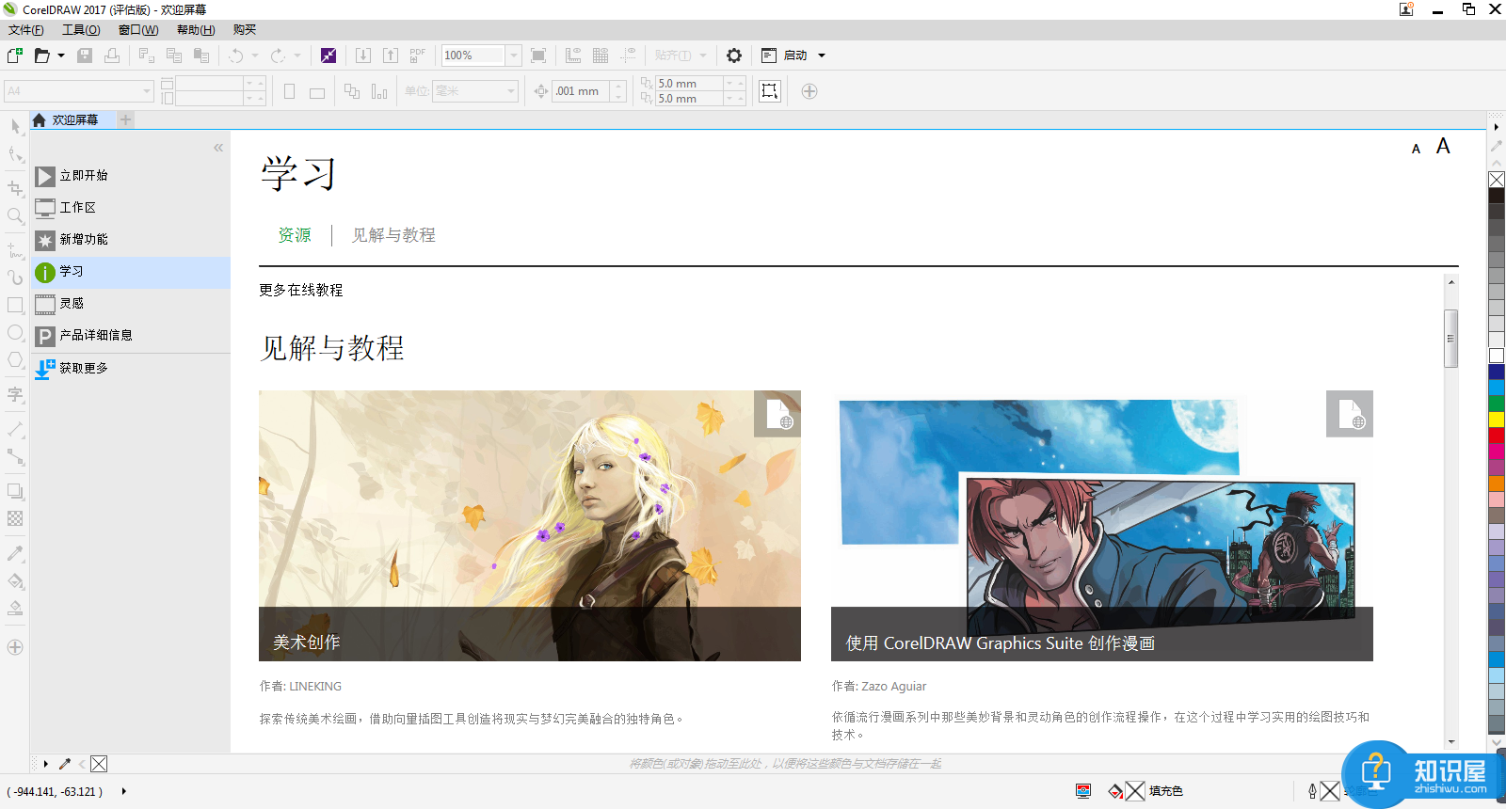The height and width of the screenshot is (809, 1506).
Task: Pick the yellow color swatch in palette
Action: (1497, 420)
